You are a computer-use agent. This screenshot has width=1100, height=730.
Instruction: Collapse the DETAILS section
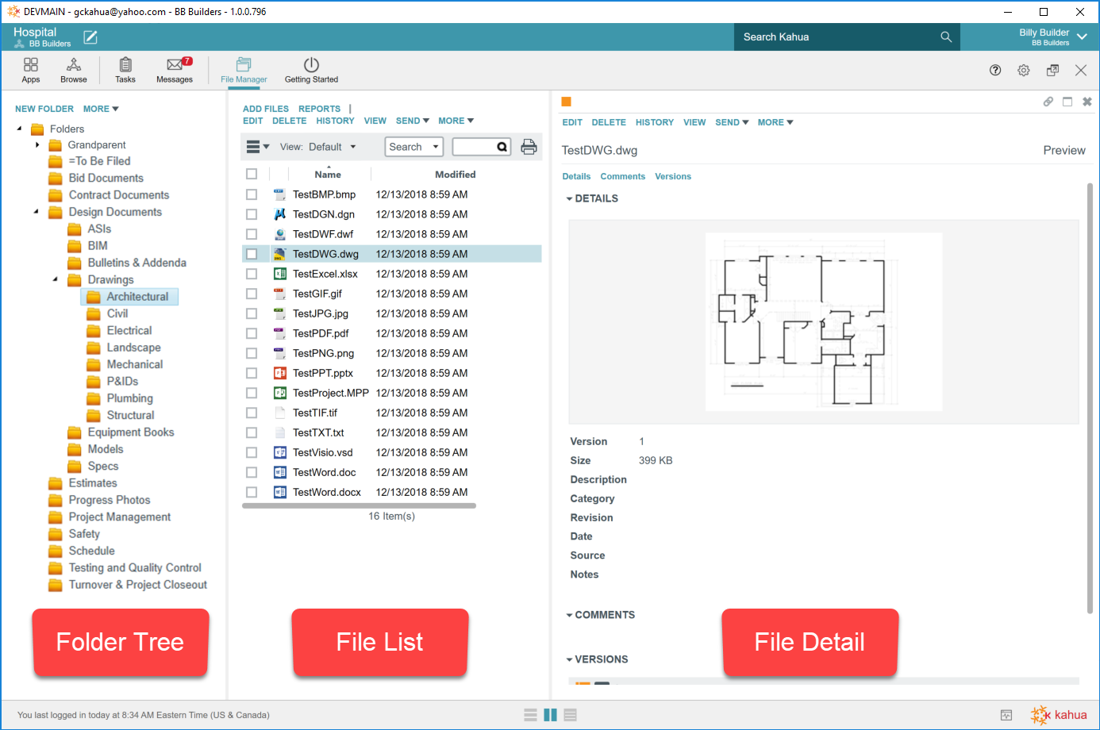[569, 199]
